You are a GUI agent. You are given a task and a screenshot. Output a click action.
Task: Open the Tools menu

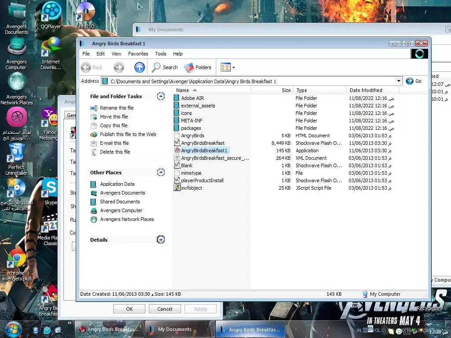click(160, 54)
